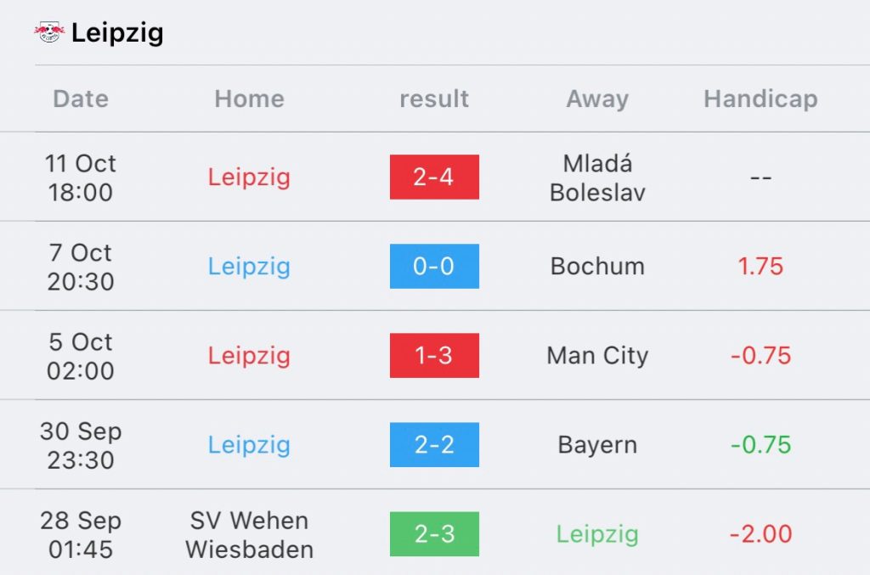Click the 1.75 handicap value

click(x=760, y=266)
